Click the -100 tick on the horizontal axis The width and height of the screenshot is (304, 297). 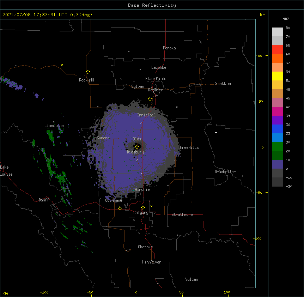coord(44,292)
